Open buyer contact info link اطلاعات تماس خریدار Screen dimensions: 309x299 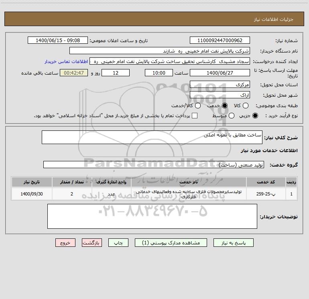[x=66, y=61]
